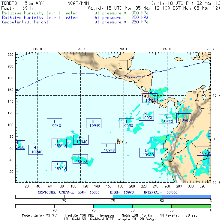This screenshot has width=222, height=222.
Task: Click the green '300 hPa' pressure value
Action: (x=140, y=13)
